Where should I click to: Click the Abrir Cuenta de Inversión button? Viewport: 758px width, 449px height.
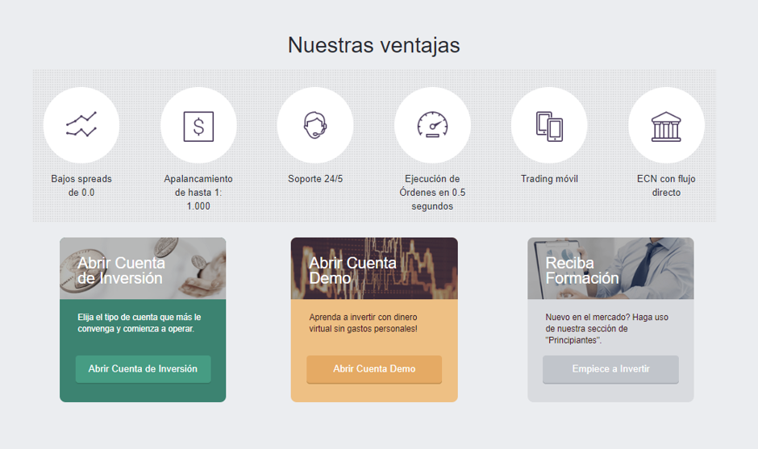click(x=143, y=369)
